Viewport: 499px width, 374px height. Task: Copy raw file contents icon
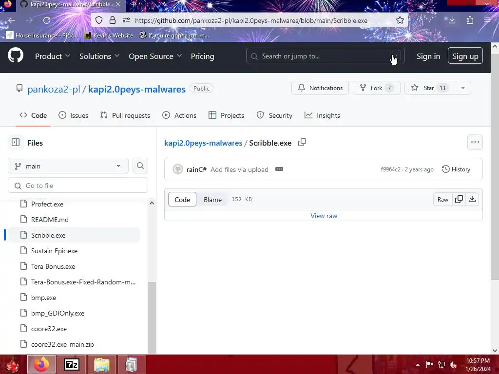tap(459, 199)
